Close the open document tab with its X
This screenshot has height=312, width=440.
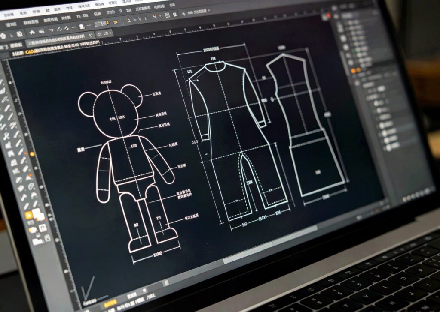coord(90,36)
